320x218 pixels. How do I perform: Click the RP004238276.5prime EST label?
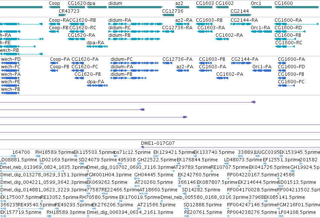pos(252,212)
